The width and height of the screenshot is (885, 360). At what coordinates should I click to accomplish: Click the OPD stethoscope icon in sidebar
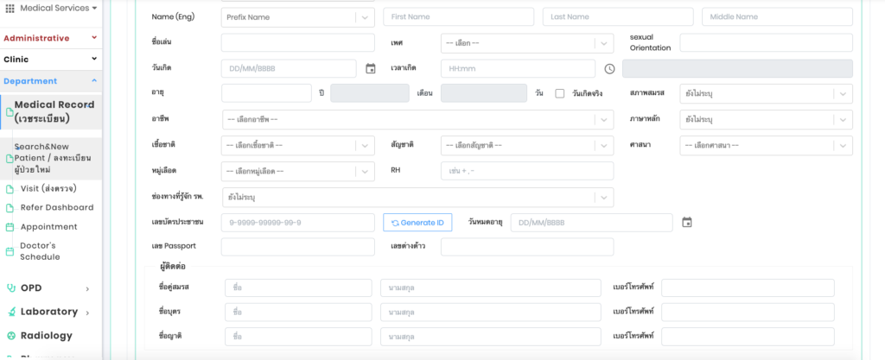[x=10, y=287]
